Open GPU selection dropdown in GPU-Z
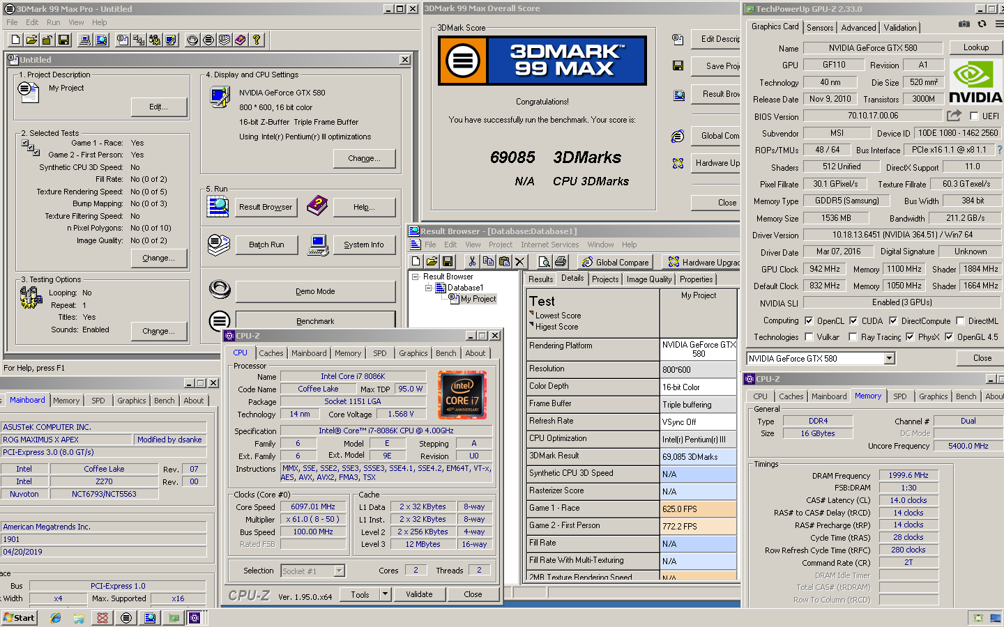 coord(889,359)
